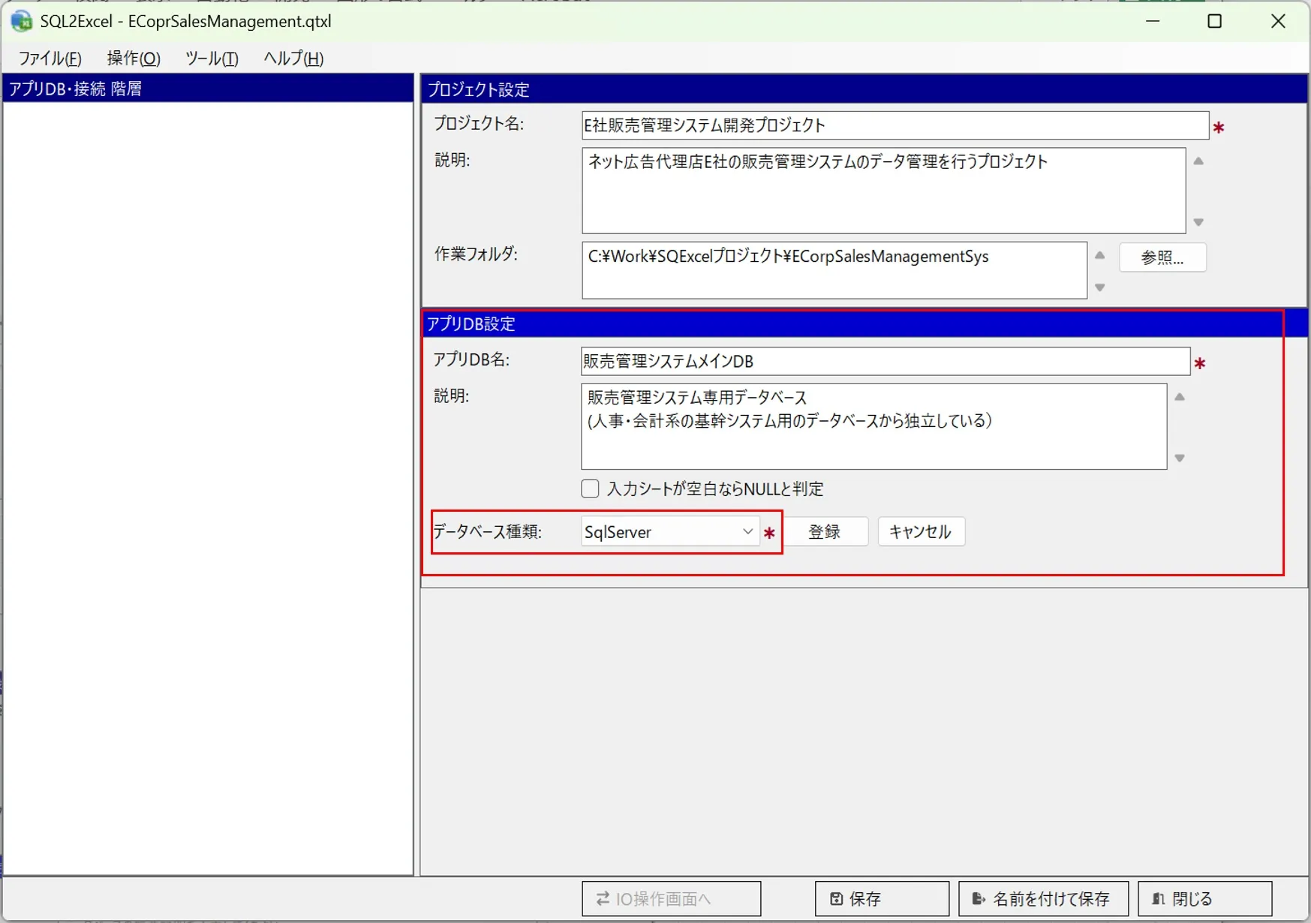Click the IO操作画面へ button

(x=671, y=898)
